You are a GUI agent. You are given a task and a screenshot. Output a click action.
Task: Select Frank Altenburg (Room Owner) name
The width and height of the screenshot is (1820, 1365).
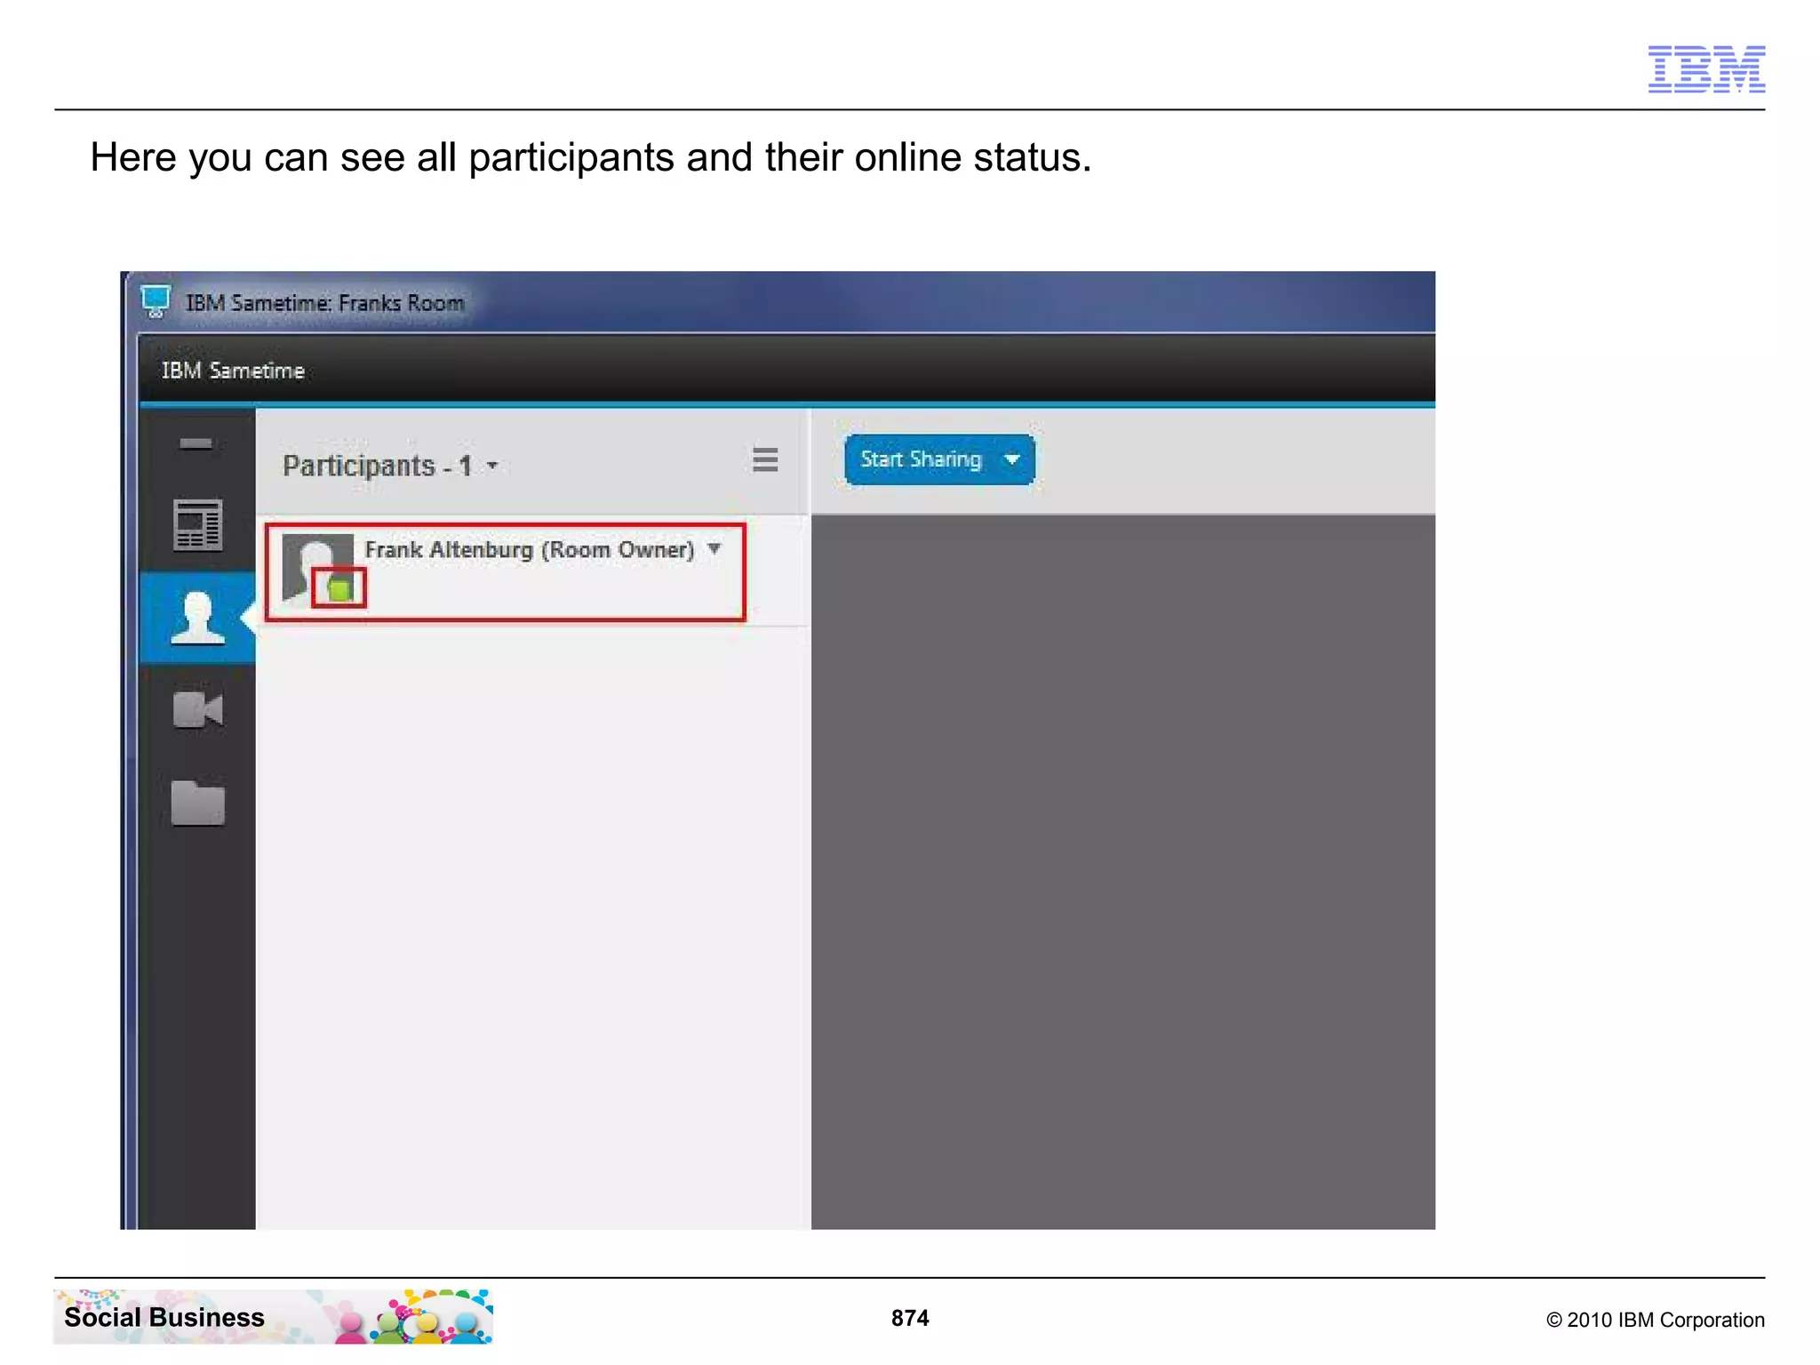point(530,550)
